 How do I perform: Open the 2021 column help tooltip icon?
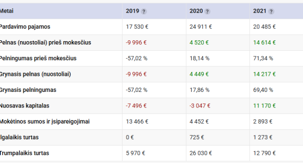(271, 11)
